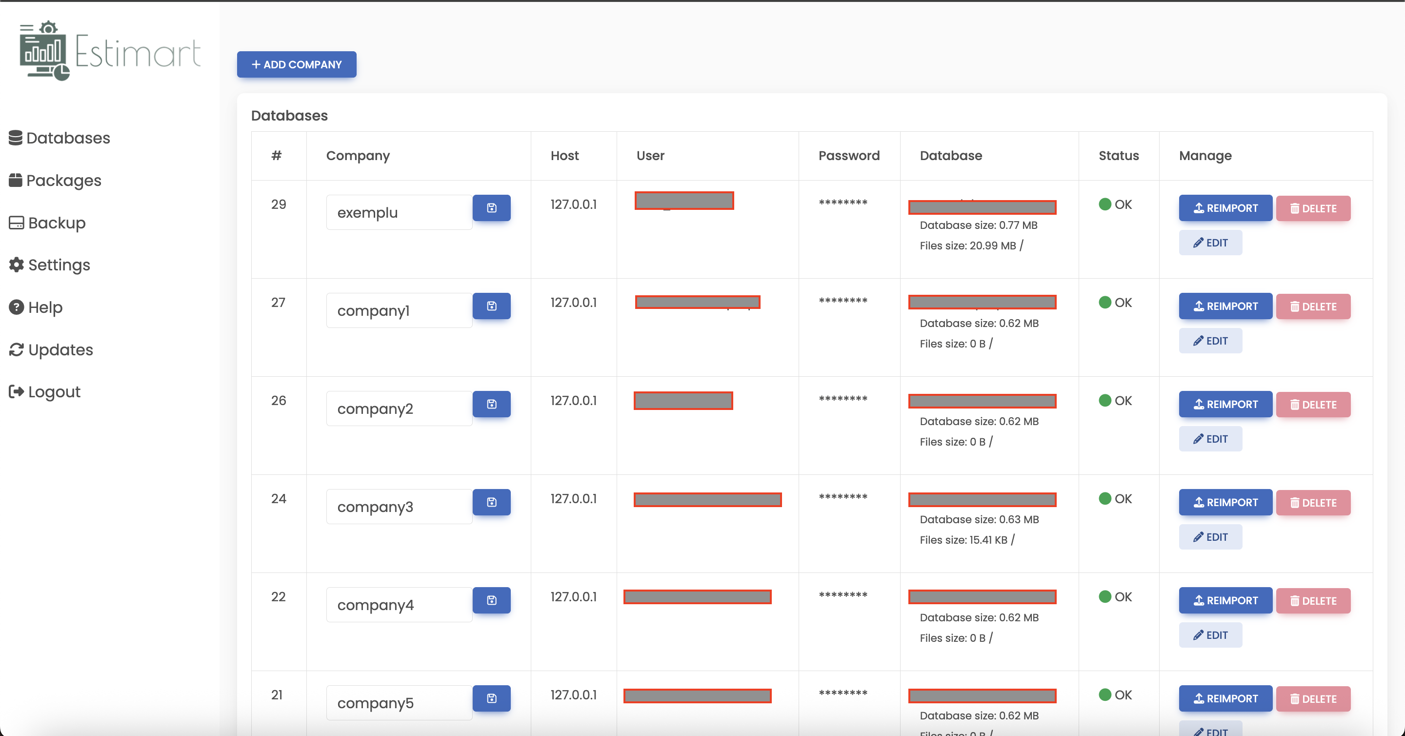1405x736 pixels.
Task: Click the Database column header
Action: tap(951, 156)
